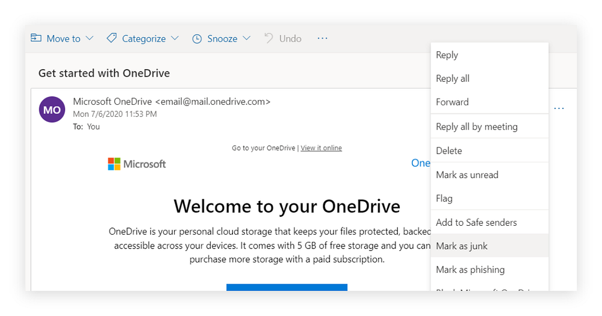Click the Snooze clock icon
This screenshot has height=316, width=602.
tap(197, 39)
